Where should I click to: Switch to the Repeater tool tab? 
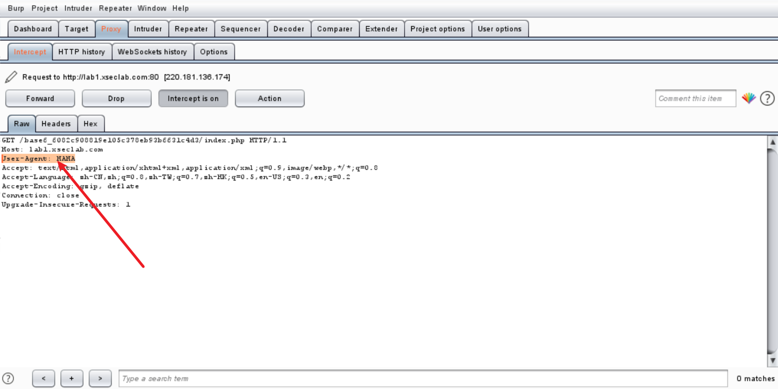191,29
